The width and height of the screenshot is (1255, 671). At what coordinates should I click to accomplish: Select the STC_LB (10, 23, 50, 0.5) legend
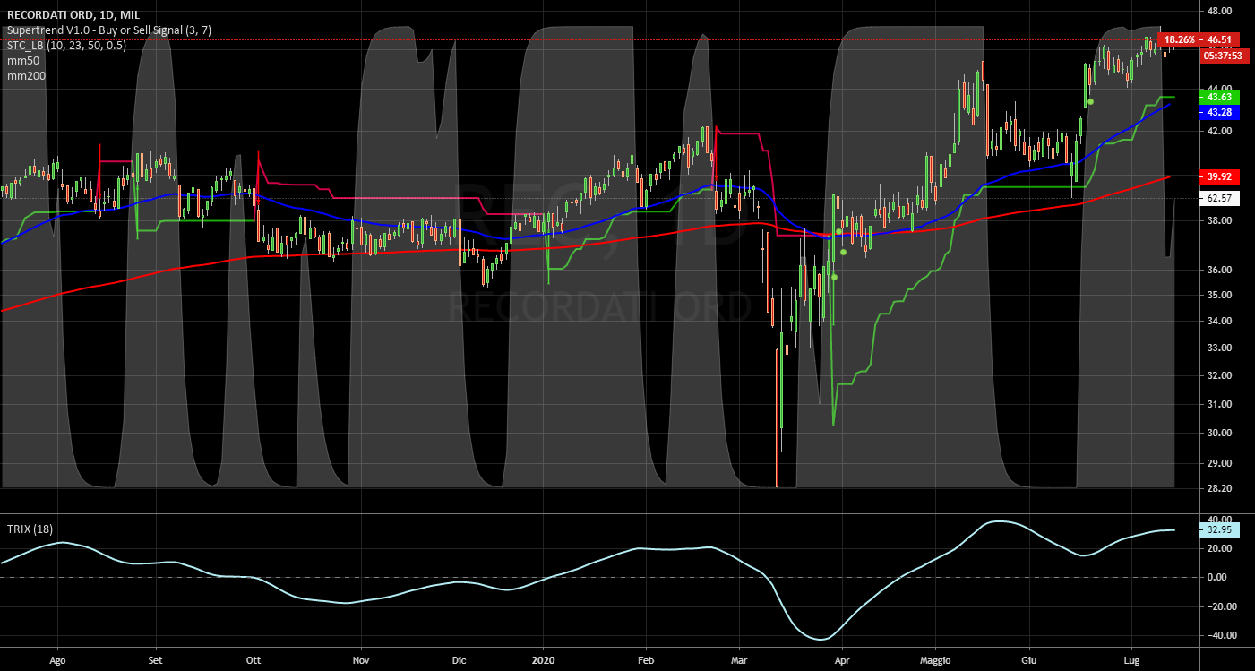pyautogui.click(x=66, y=45)
